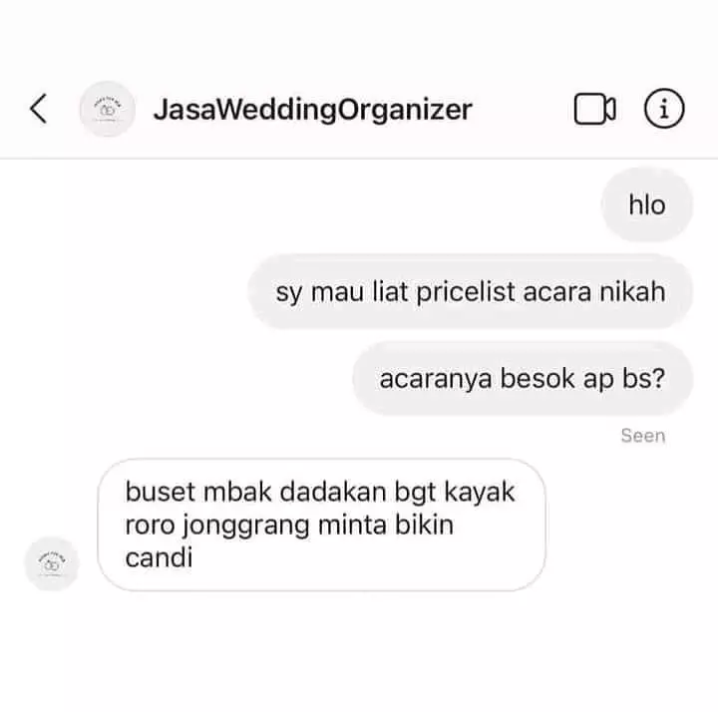718x712 pixels.
Task: Start a video call with JasaWeddingOrganizer
Action: point(594,109)
